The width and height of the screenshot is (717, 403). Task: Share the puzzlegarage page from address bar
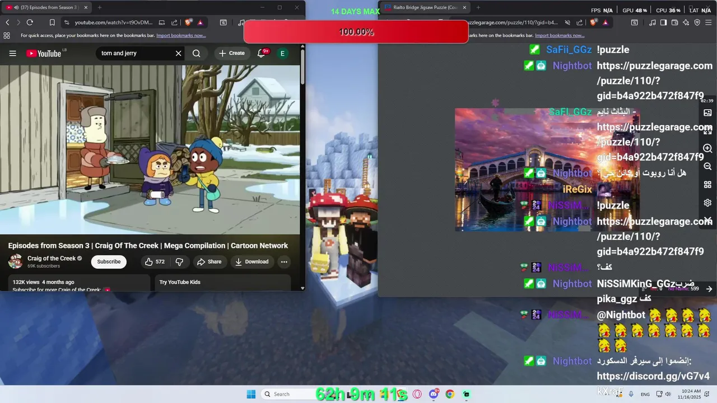click(579, 22)
